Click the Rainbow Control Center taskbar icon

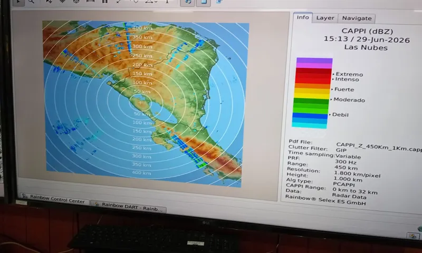coord(24,196)
